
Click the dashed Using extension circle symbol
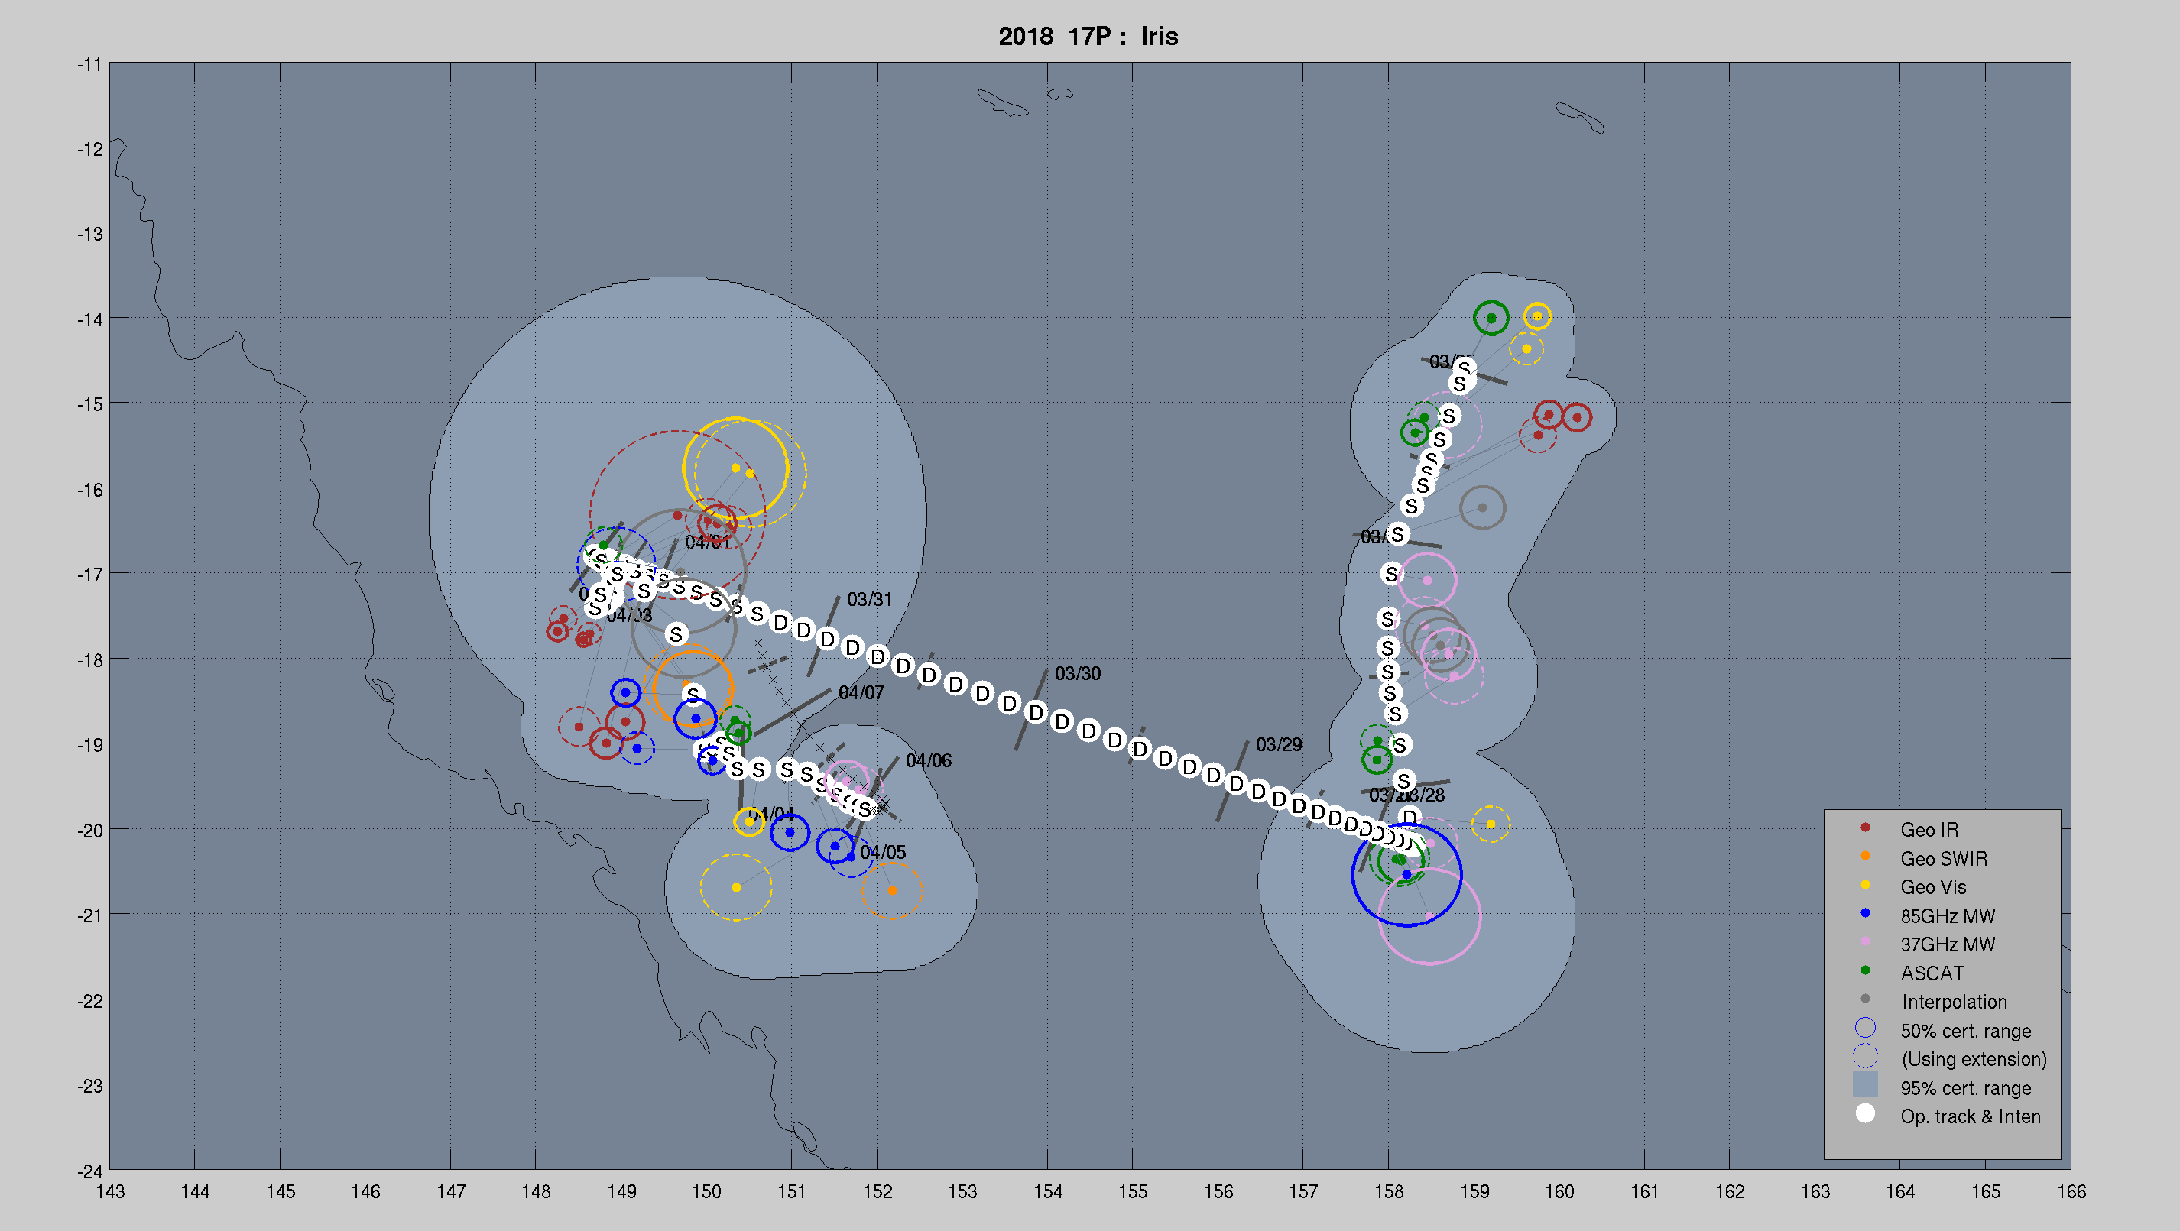1865,1057
